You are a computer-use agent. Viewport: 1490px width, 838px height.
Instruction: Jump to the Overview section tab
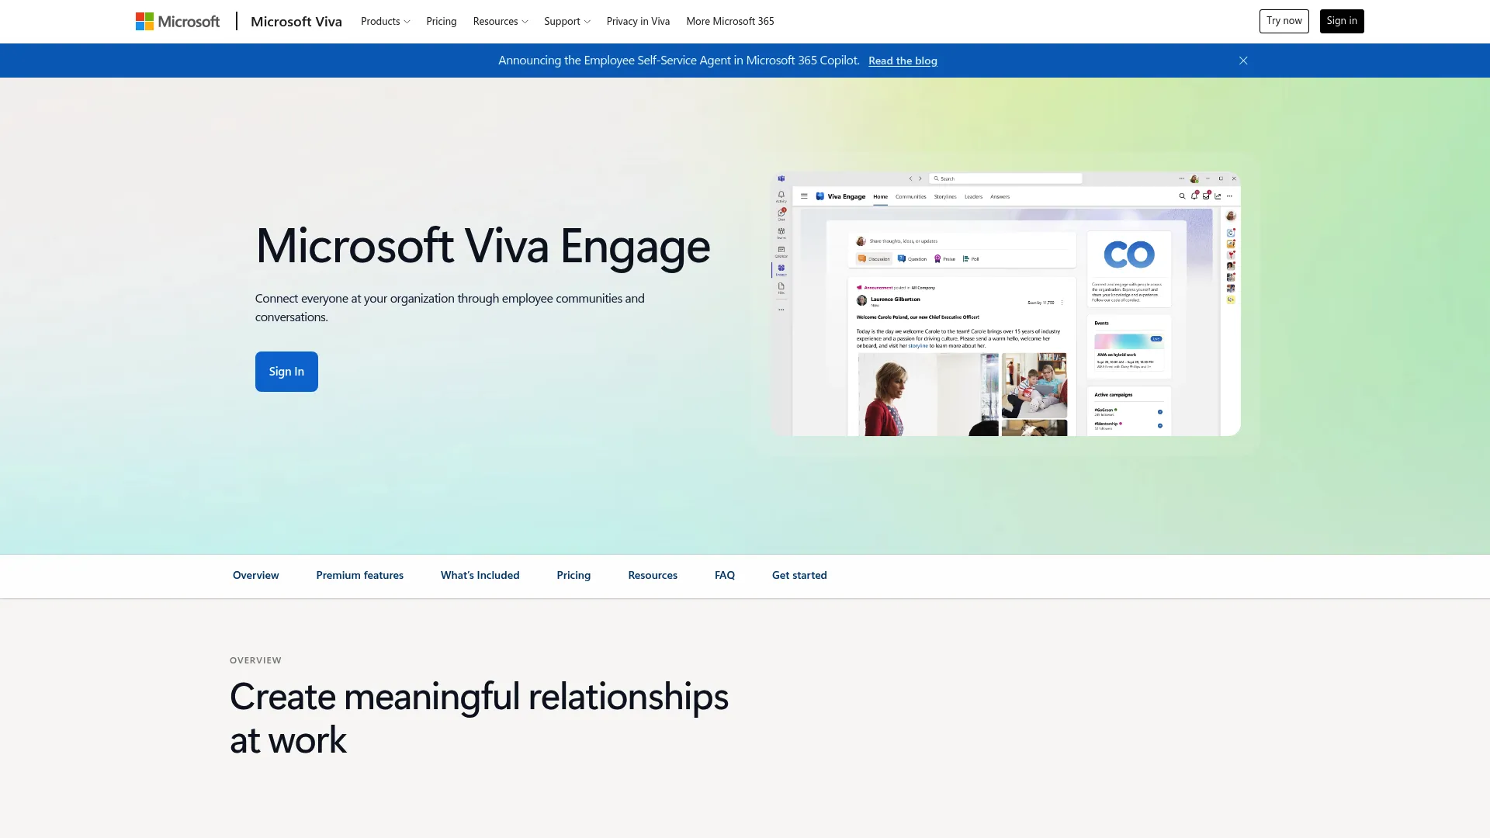255,575
